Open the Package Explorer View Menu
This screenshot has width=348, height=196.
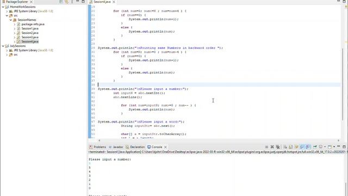[x=72, y=2]
